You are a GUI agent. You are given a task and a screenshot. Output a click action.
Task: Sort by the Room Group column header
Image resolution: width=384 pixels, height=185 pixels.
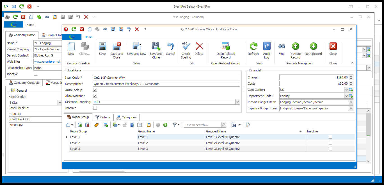103,131
